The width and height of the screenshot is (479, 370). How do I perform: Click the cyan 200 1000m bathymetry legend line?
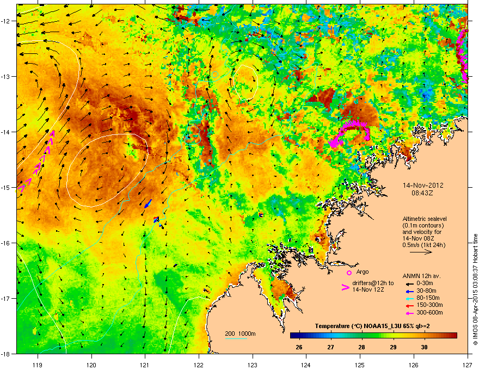tap(236, 339)
